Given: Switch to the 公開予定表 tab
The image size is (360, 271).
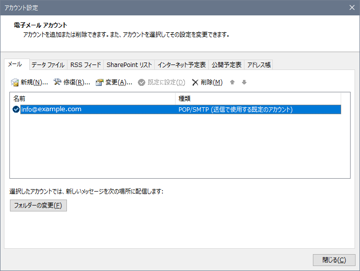Looking at the screenshot, I should [227, 65].
